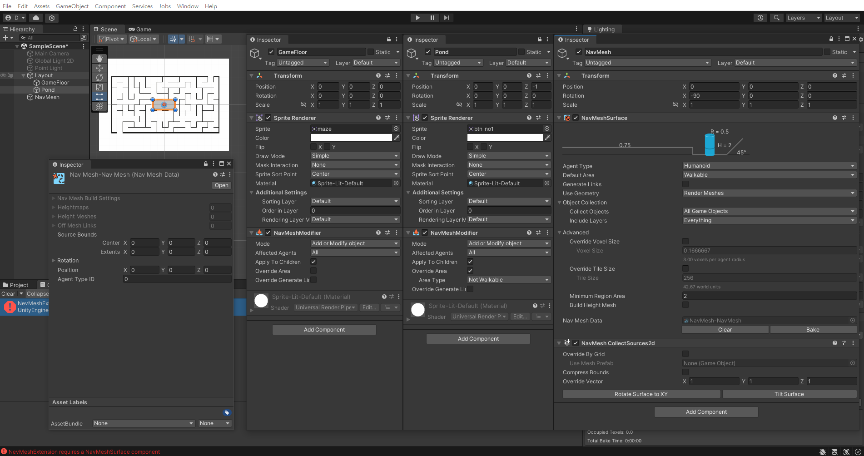This screenshot has width=864, height=456.
Task: Open the search overlay in the top toolbar
Action: pos(777,18)
